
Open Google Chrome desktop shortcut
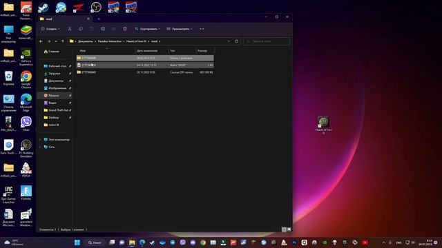[26, 80]
